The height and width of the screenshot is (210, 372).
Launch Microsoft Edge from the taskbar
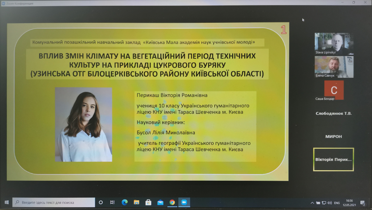(125, 202)
